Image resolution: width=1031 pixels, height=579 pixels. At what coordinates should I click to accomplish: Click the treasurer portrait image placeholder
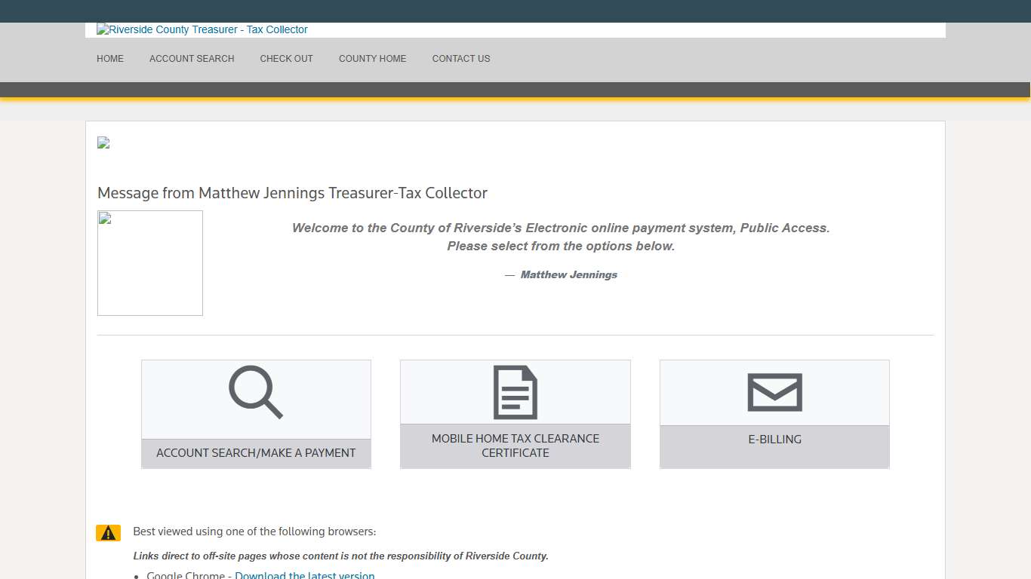pyautogui.click(x=150, y=263)
